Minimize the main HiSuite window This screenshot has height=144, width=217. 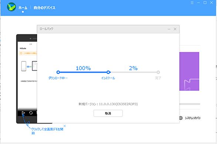(198, 3)
